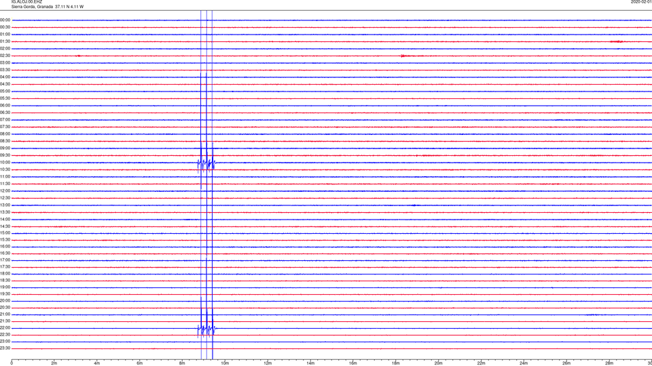
Task: Click the 05:30 time label
Action: click(5, 98)
